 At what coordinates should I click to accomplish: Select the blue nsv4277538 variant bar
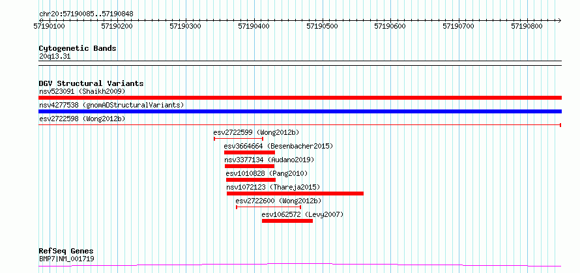pos(300,111)
